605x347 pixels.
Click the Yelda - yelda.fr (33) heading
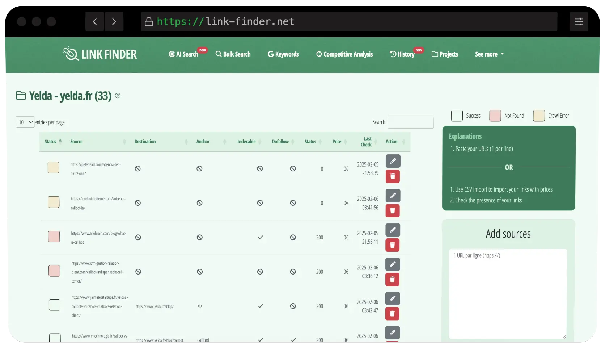(x=70, y=96)
